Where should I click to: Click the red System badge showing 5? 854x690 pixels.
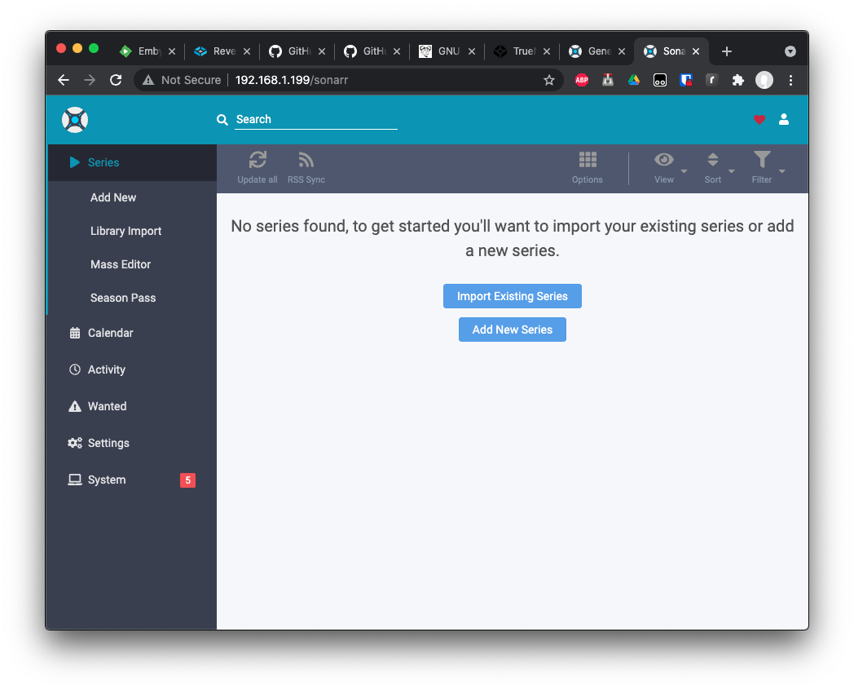[x=187, y=480]
